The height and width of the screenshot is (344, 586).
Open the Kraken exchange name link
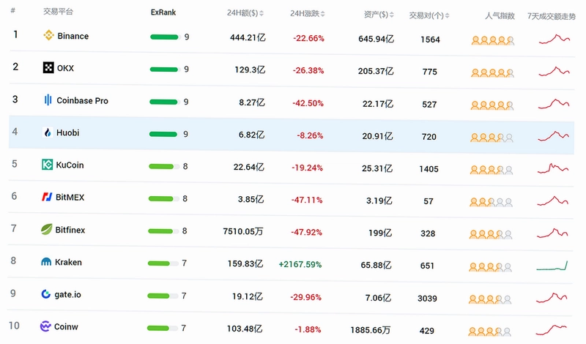(x=68, y=262)
